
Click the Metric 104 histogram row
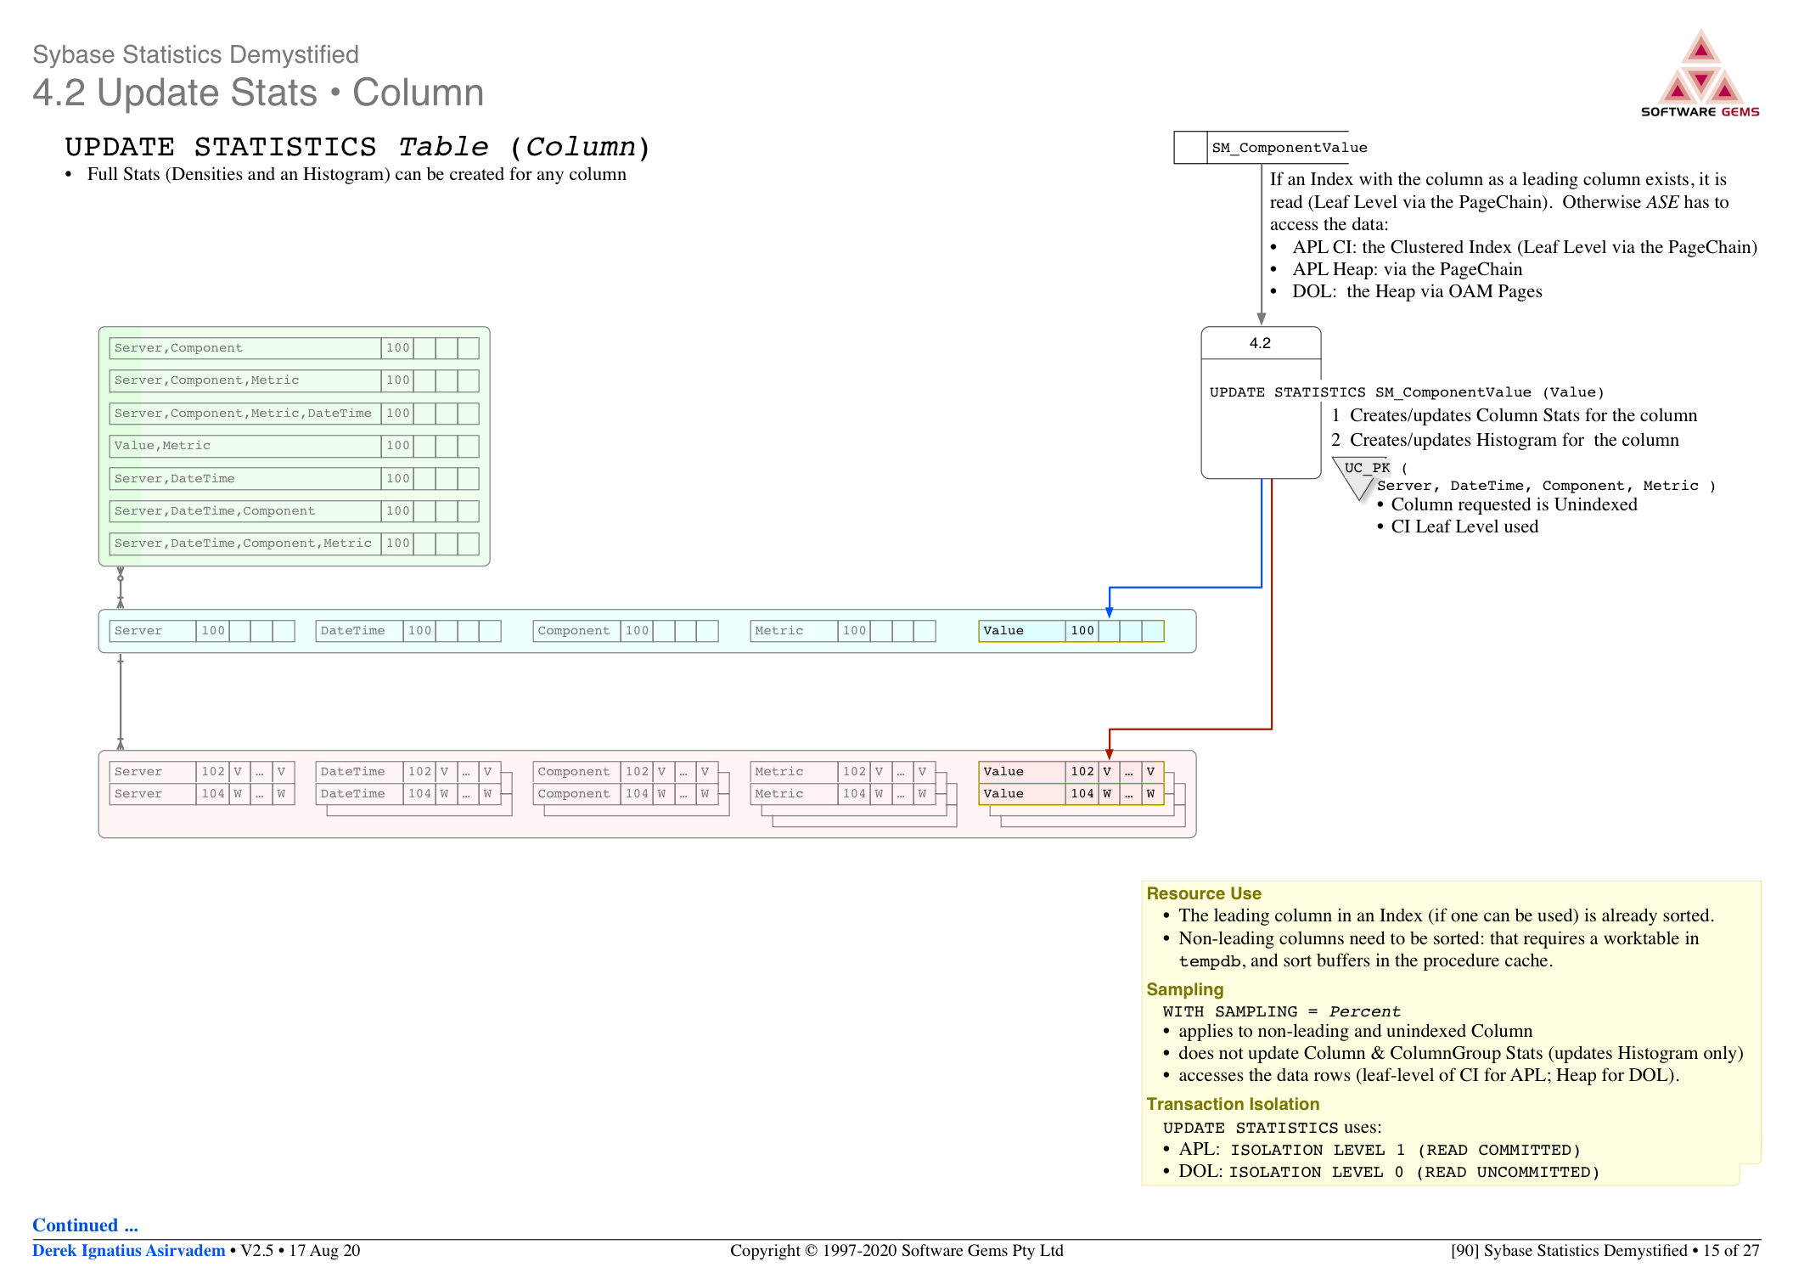pos(843,794)
